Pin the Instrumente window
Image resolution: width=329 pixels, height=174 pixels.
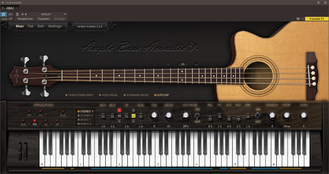(x=318, y=3)
